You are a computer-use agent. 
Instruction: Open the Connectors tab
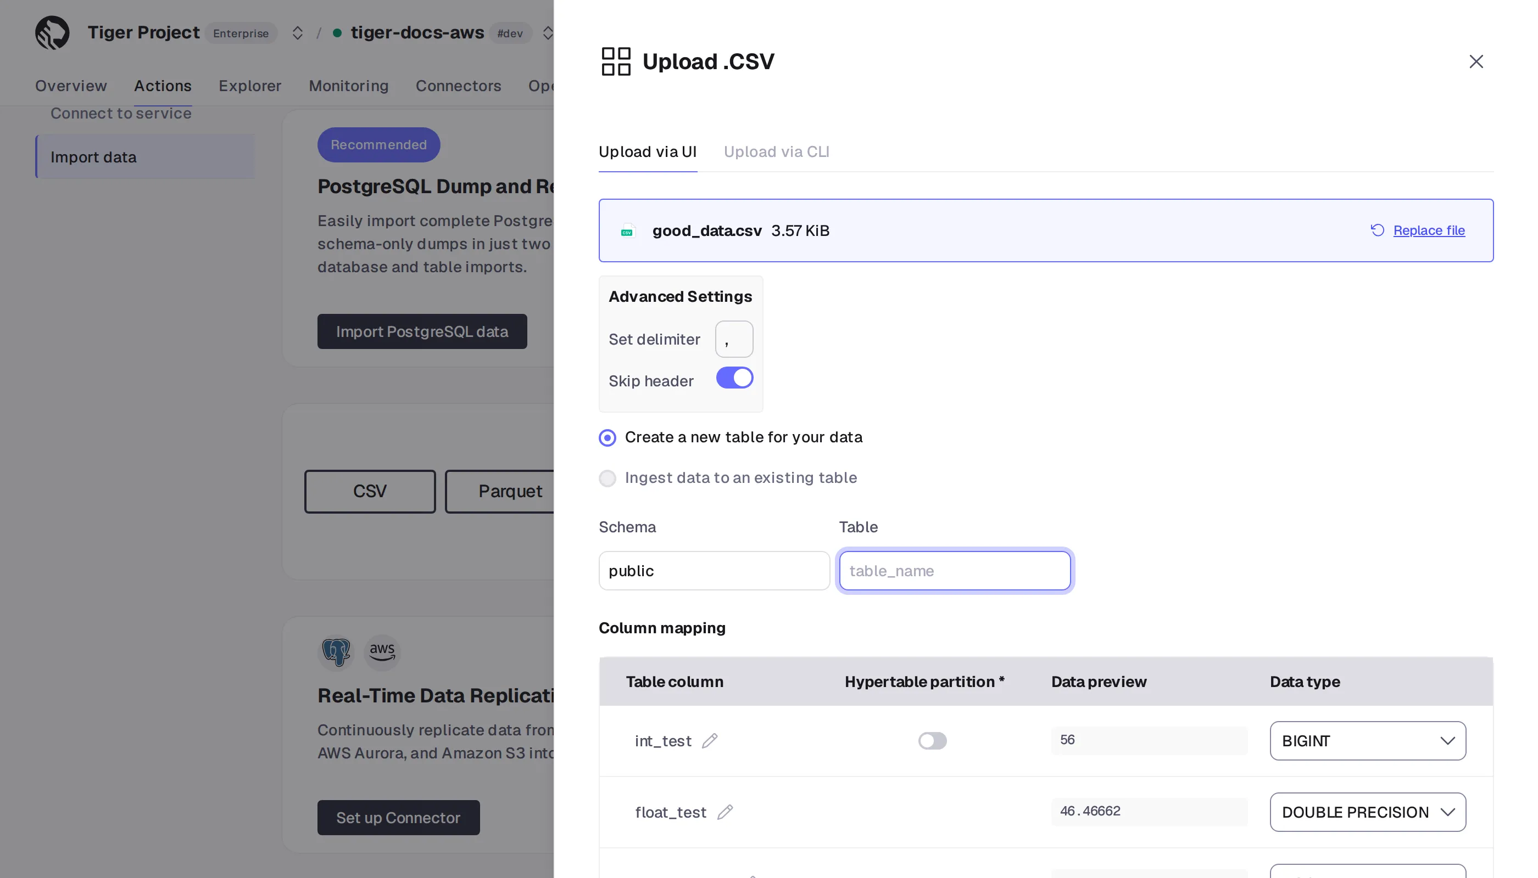click(458, 86)
